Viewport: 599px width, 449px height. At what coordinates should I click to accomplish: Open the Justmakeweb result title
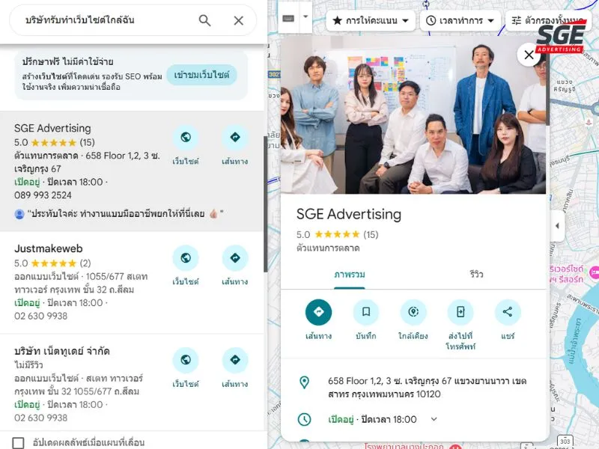point(49,248)
